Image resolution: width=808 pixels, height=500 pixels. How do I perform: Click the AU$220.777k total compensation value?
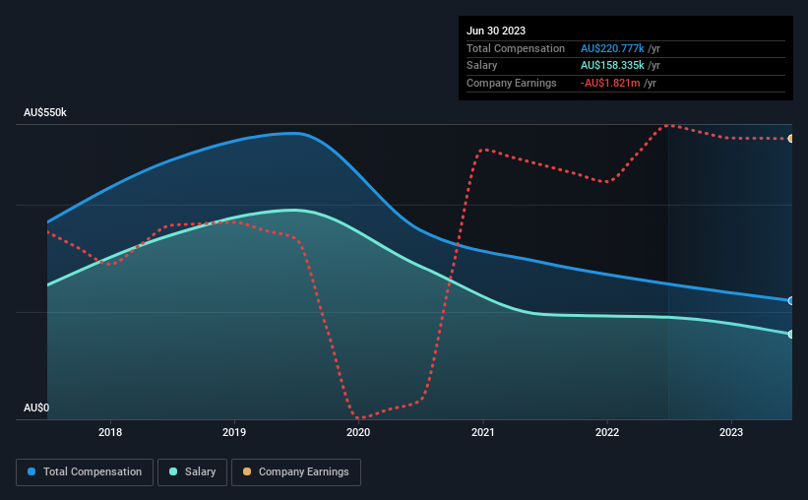[x=612, y=48]
